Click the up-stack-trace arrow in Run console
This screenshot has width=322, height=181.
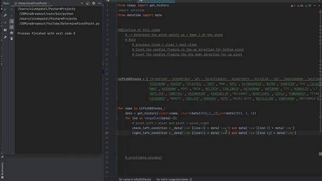12,10
